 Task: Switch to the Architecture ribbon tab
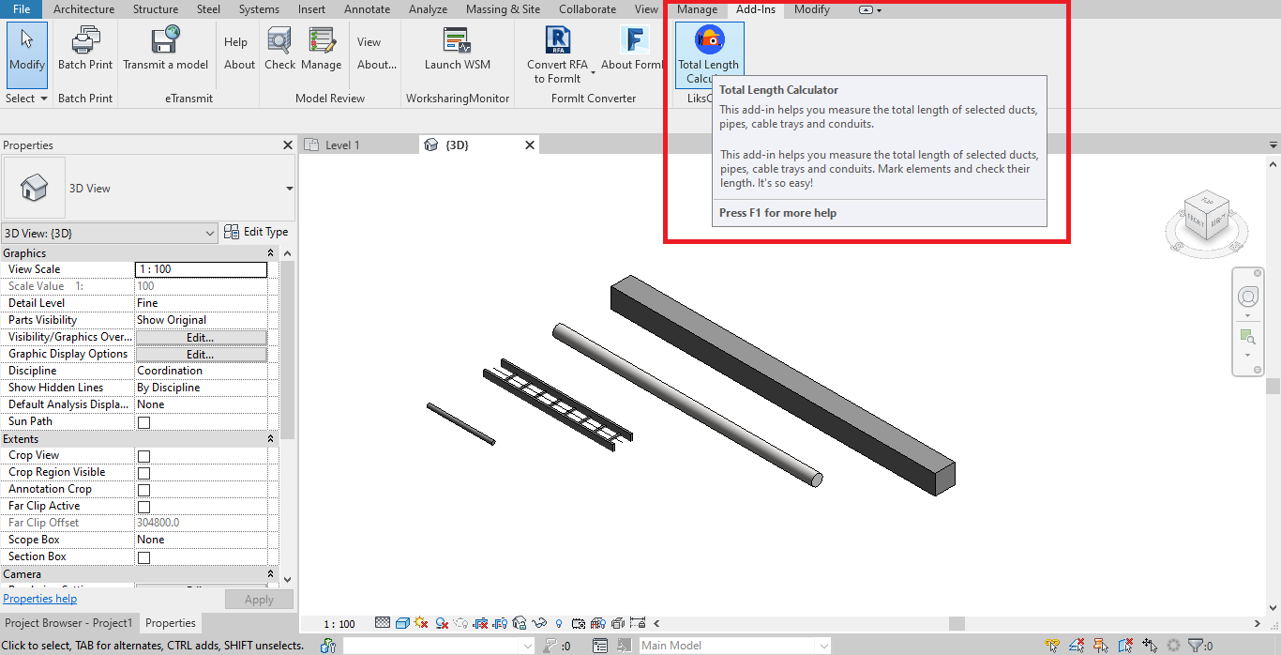pyautogui.click(x=83, y=9)
